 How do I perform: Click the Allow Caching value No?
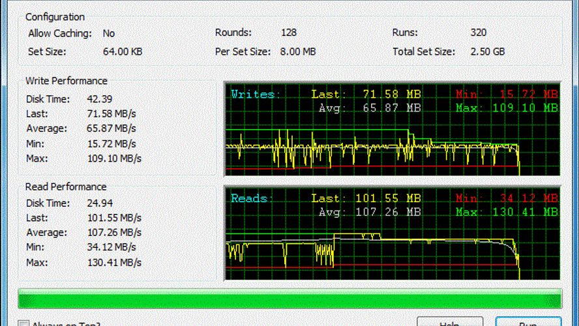pos(108,33)
